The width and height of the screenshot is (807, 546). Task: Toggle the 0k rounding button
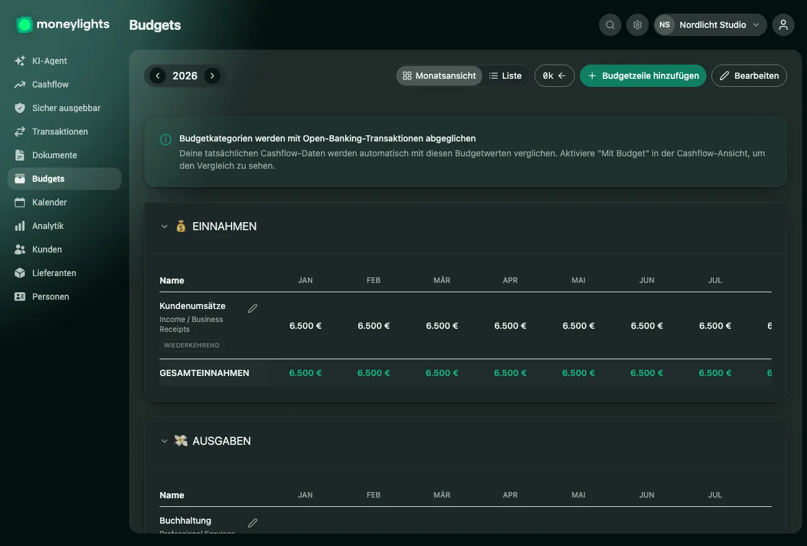click(554, 76)
